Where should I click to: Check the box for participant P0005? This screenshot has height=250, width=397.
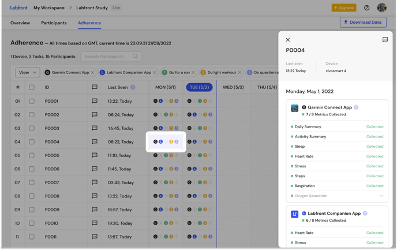point(32,155)
